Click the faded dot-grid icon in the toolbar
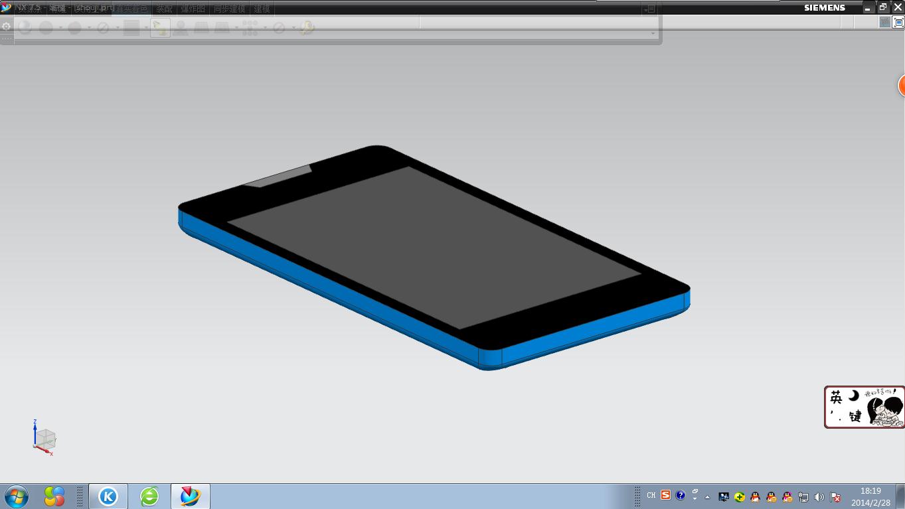Image resolution: width=905 pixels, height=509 pixels. [250, 28]
